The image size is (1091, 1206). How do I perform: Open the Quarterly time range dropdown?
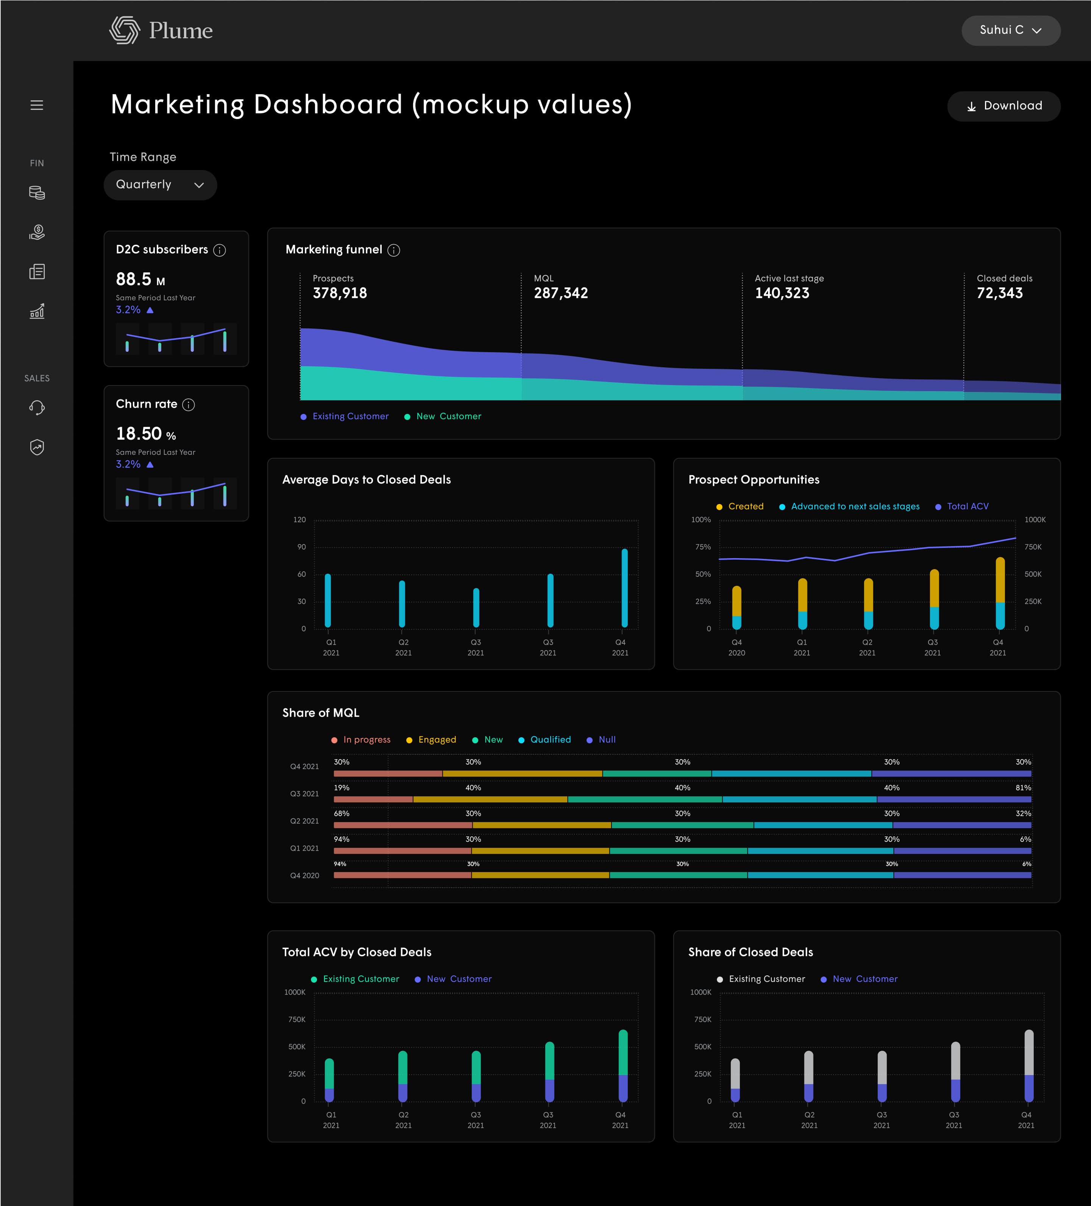(160, 185)
